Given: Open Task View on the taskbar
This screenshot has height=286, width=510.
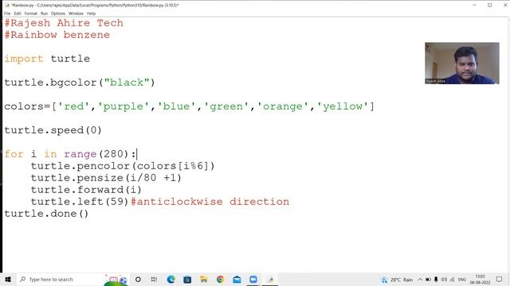Looking at the screenshot, I should 154,279.
